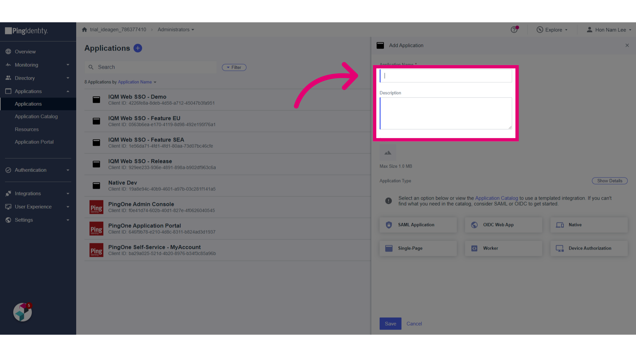Click the Save button
636x357 pixels.
(391, 324)
